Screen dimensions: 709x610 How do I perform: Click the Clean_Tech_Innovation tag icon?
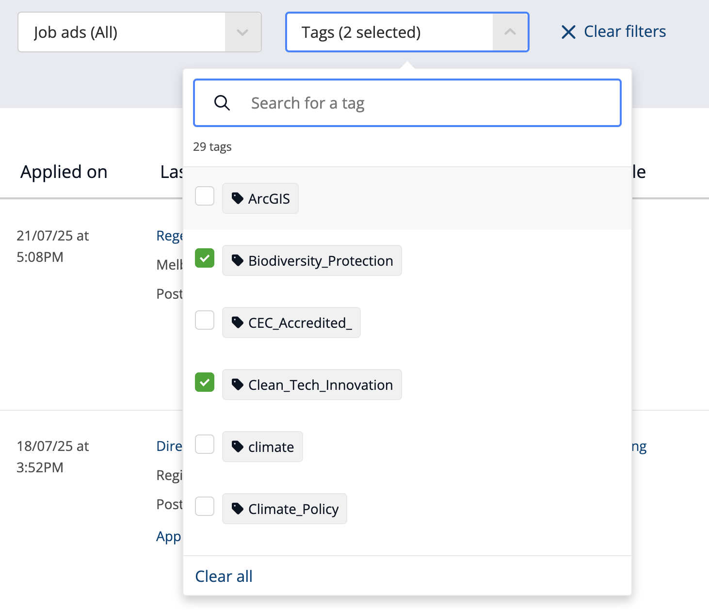tap(237, 385)
